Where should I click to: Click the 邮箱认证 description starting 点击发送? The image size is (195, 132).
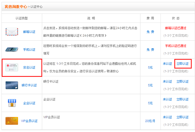click(x=90, y=32)
